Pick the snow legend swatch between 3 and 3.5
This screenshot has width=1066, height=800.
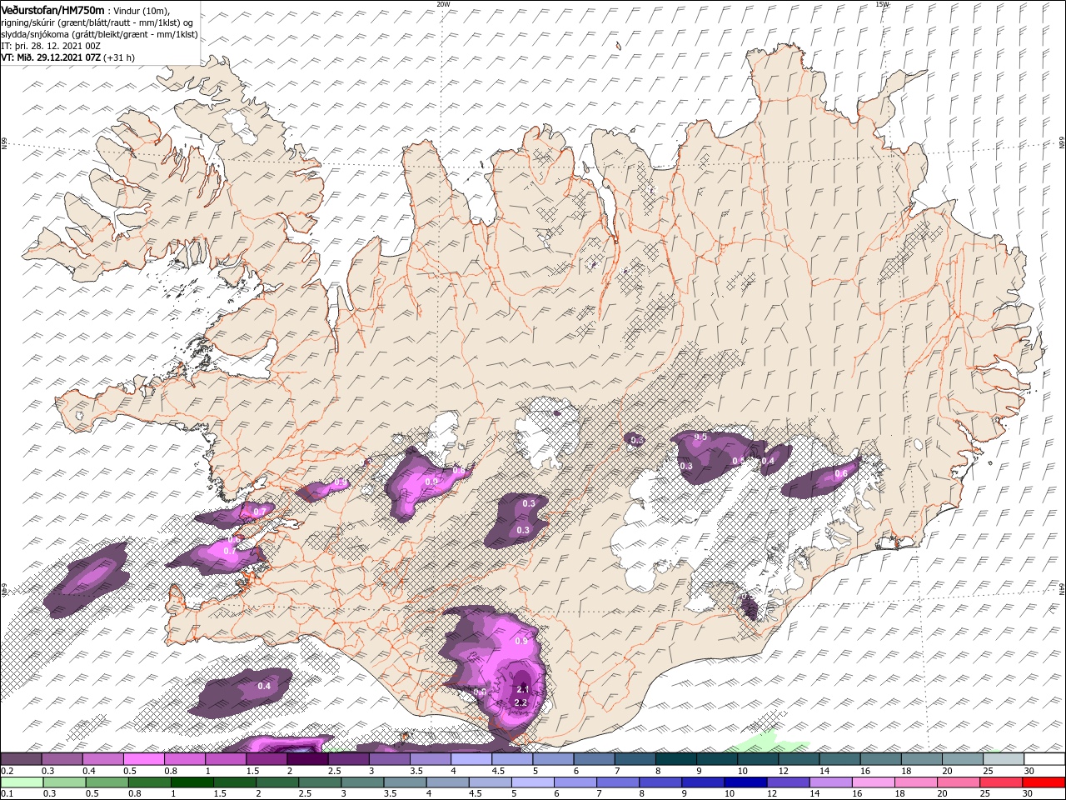coord(390,759)
